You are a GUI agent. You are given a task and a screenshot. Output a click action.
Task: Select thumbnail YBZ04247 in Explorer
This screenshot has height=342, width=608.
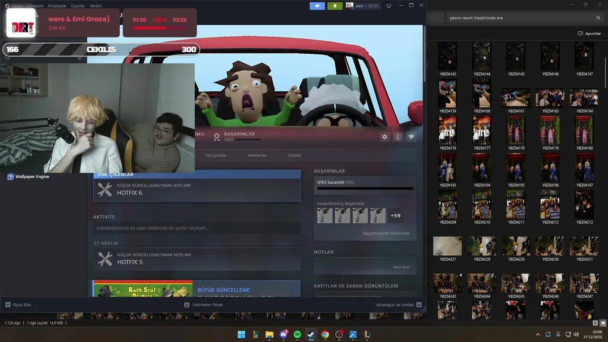point(584,286)
